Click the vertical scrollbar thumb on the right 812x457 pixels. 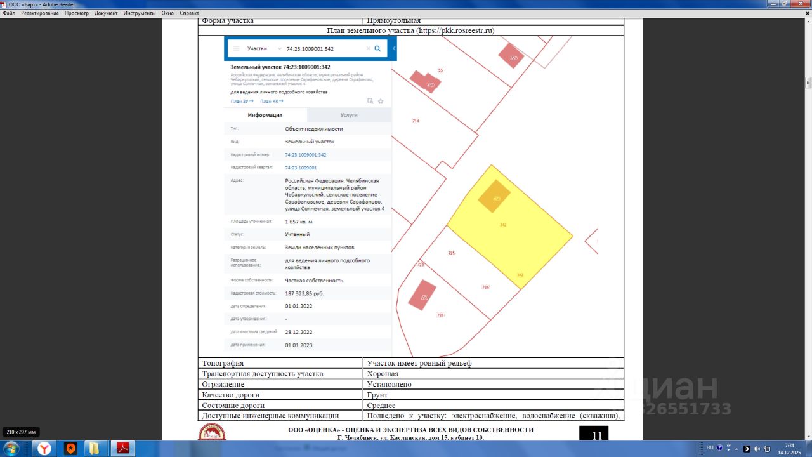coord(808,83)
